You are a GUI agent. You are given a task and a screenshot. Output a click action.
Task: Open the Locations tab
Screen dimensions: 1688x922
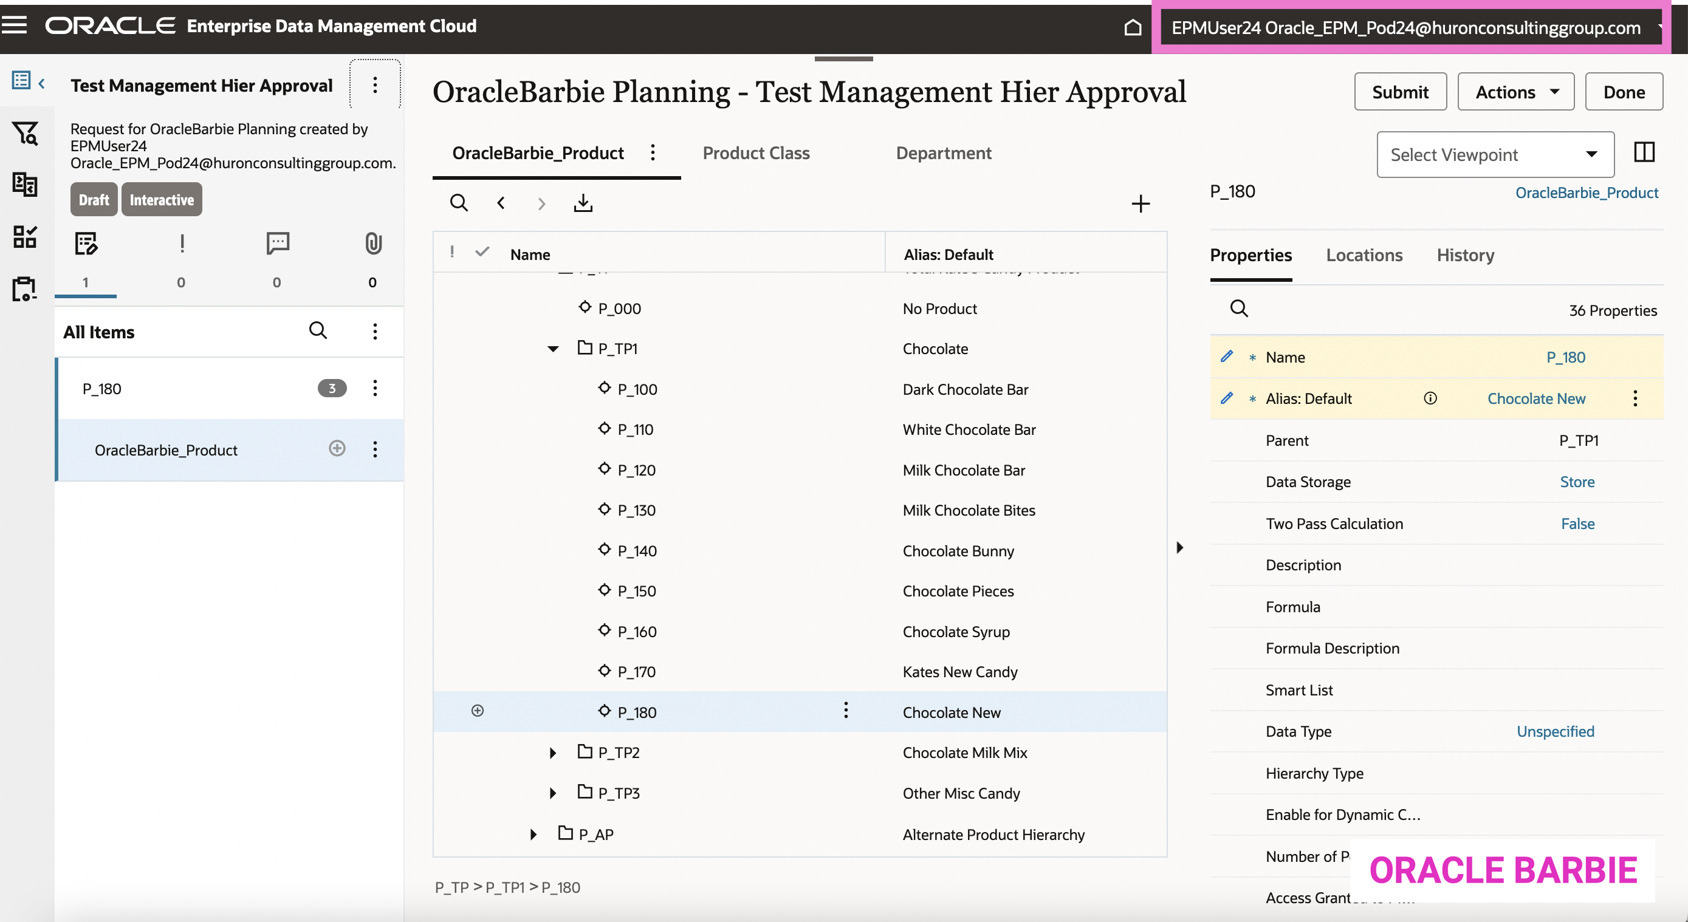tap(1364, 254)
